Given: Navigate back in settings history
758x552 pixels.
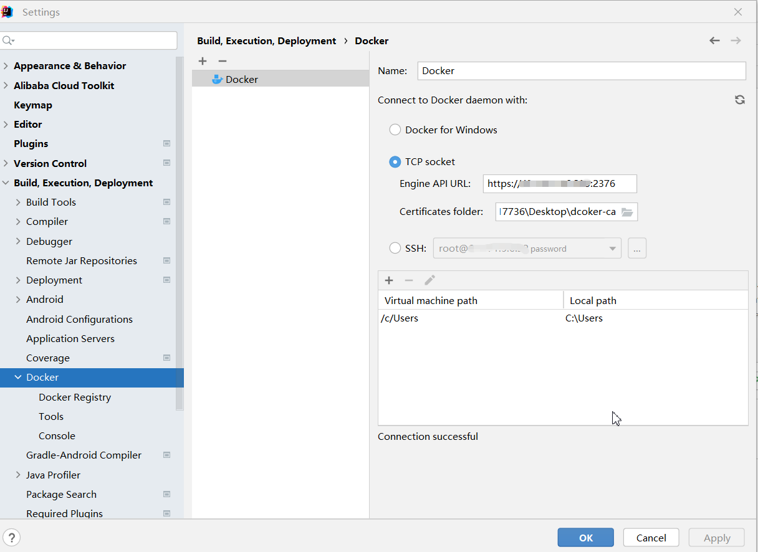Looking at the screenshot, I should pyautogui.click(x=714, y=40).
